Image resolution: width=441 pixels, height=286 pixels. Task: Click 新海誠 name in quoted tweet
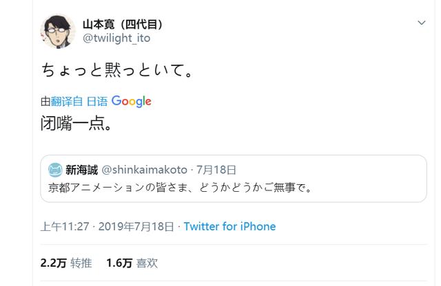(82, 170)
